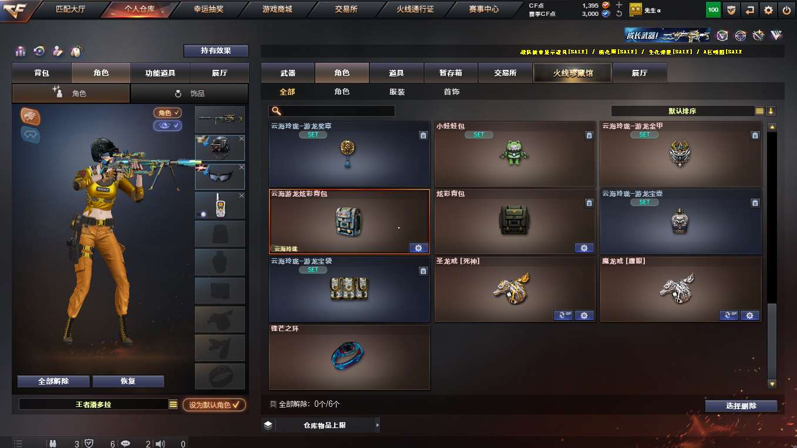
Task: Click trash icon on 云海玲珑-游龙金甲
Action: (755, 136)
